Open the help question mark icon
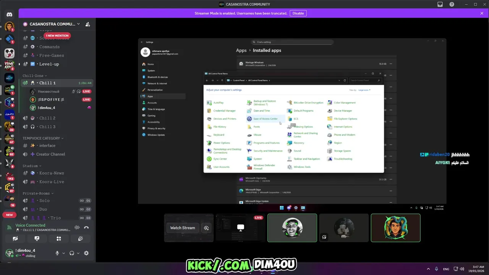 coord(452,4)
